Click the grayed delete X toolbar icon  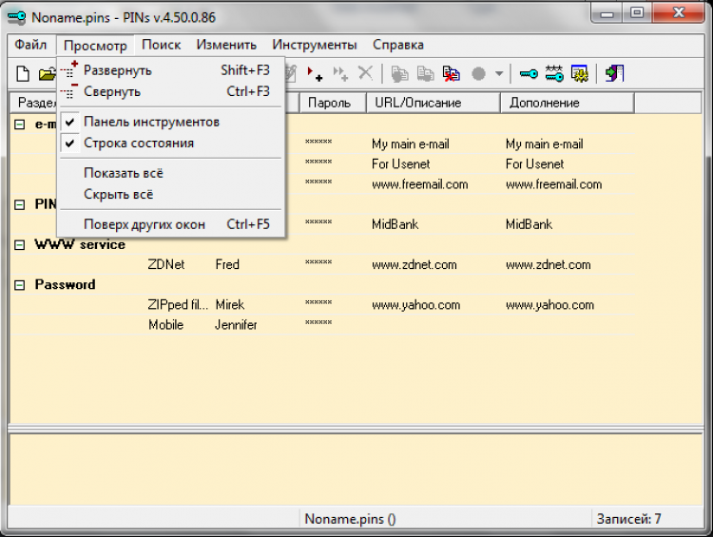(365, 73)
